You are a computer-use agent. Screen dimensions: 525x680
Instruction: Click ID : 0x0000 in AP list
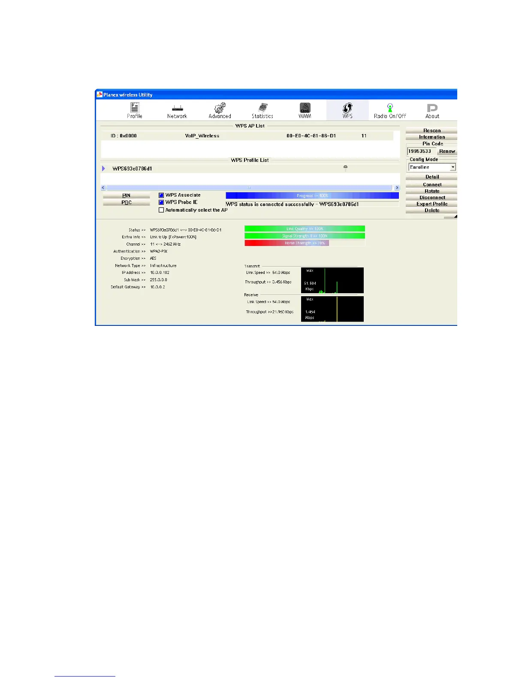[124, 136]
